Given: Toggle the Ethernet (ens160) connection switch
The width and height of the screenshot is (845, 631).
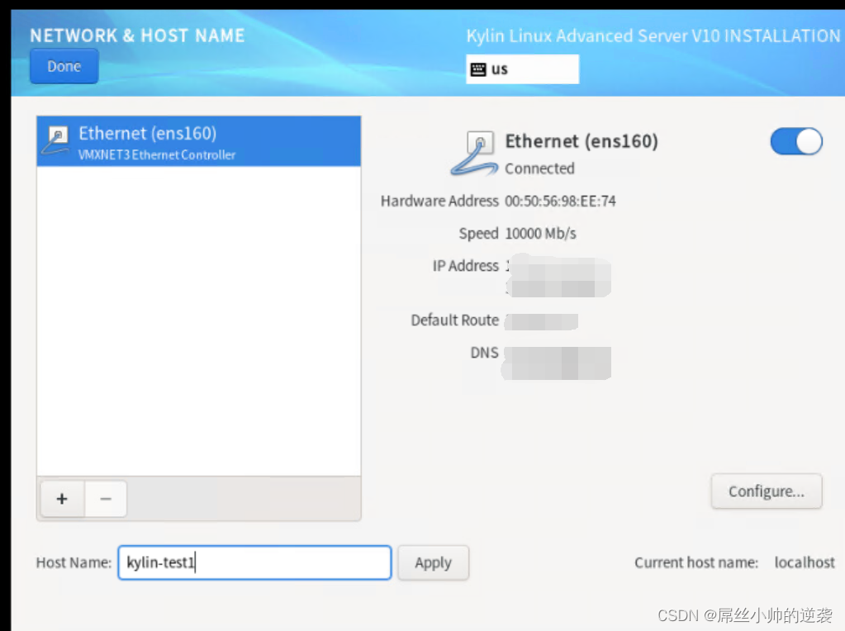Looking at the screenshot, I should 796,141.
